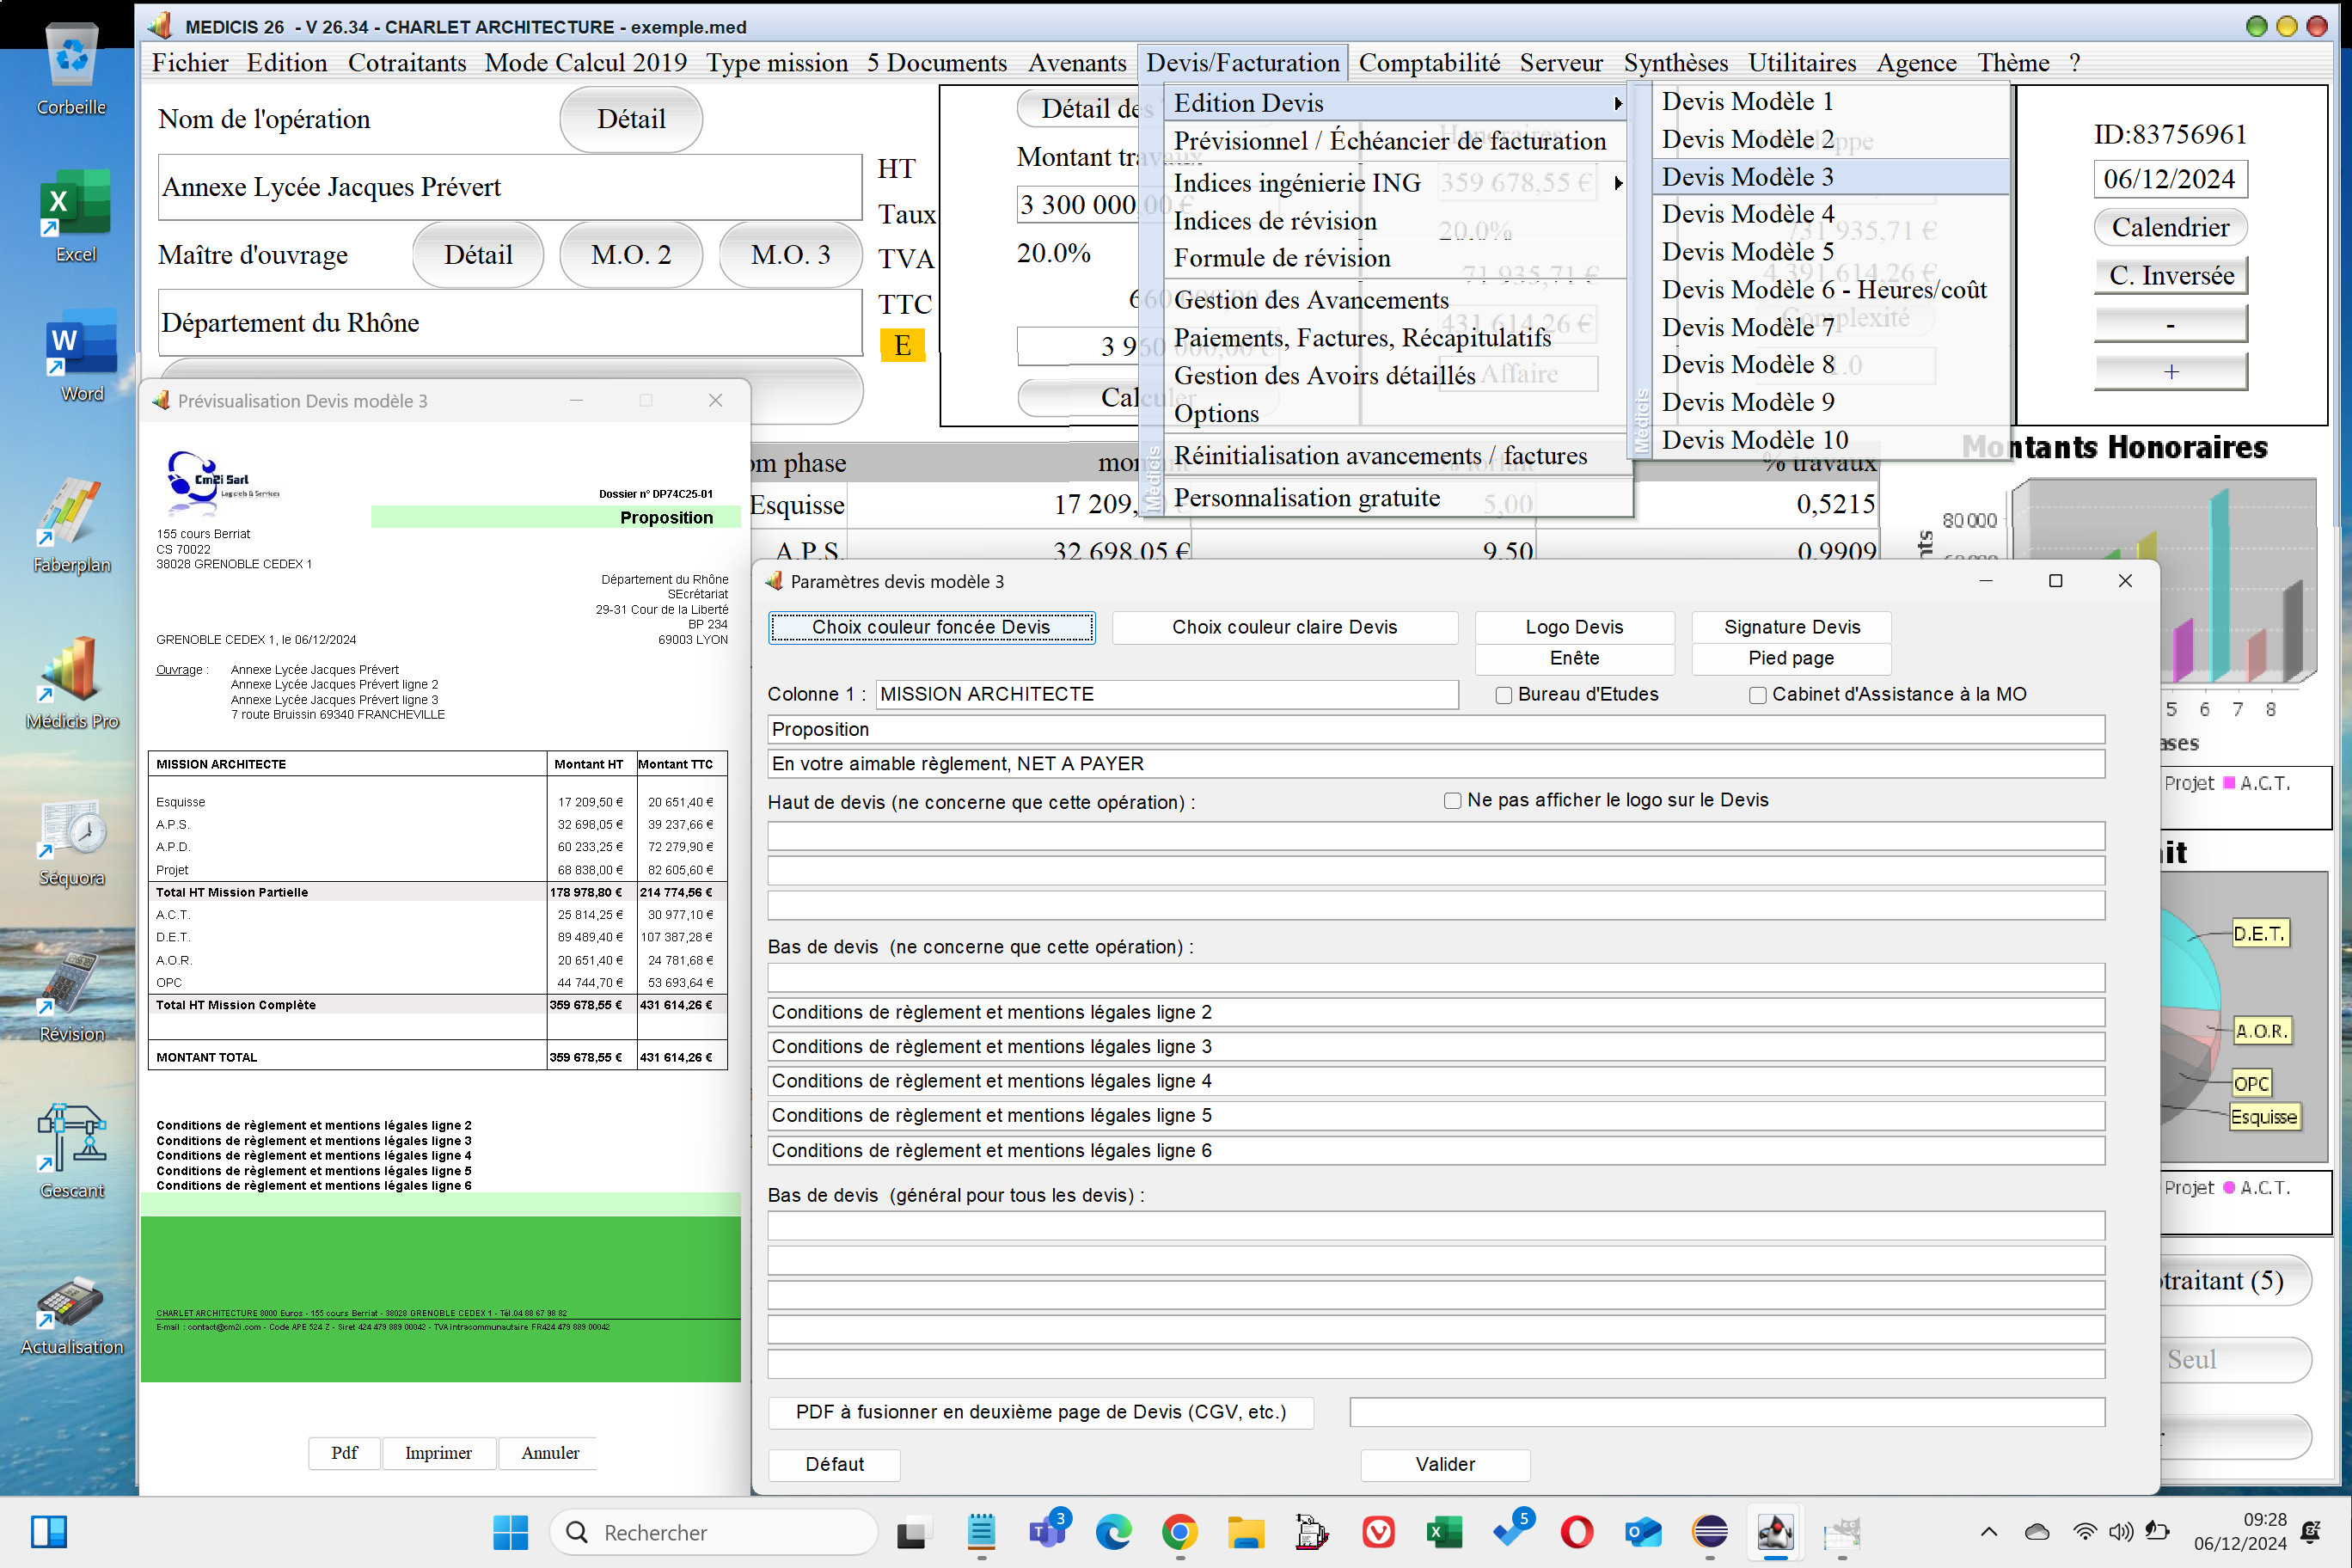Launch the Gescant desktop shortcut

[x=72, y=1150]
